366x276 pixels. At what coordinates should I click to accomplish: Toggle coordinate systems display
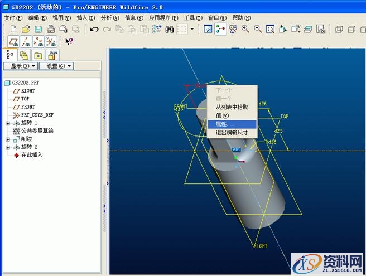tap(51, 41)
